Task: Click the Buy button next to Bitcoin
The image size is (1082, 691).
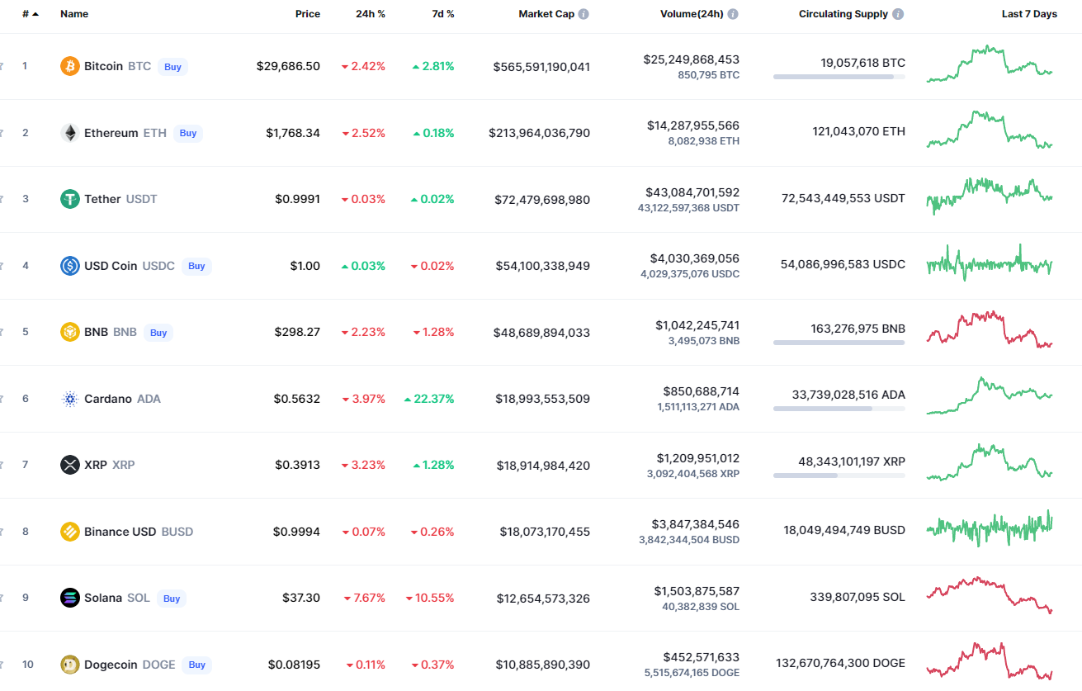Action: pos(172,67)
